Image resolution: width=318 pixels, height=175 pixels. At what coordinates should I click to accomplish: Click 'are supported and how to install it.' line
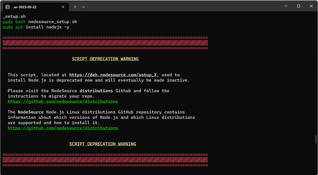[x=54, y=123]
